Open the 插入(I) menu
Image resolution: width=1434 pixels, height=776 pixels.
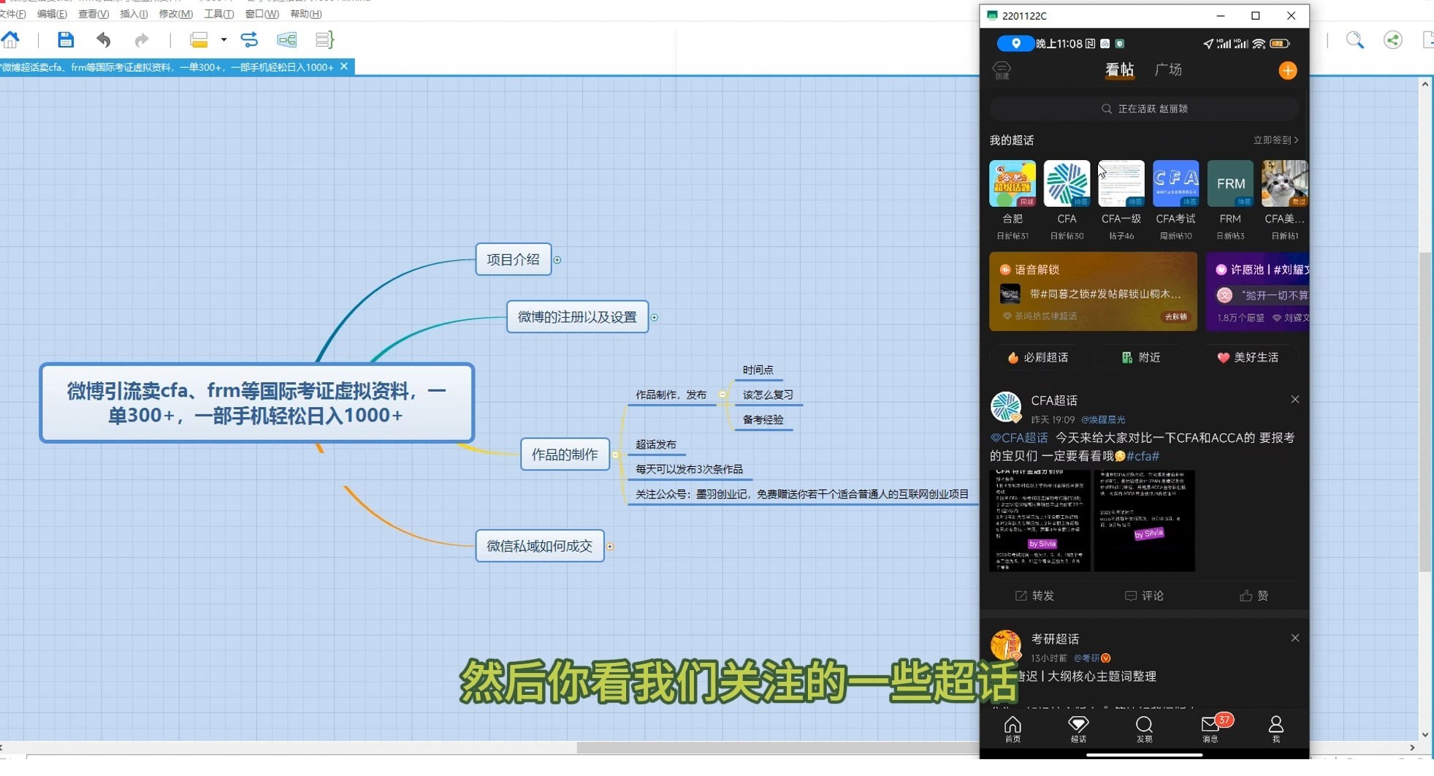(x=134, y=14)
